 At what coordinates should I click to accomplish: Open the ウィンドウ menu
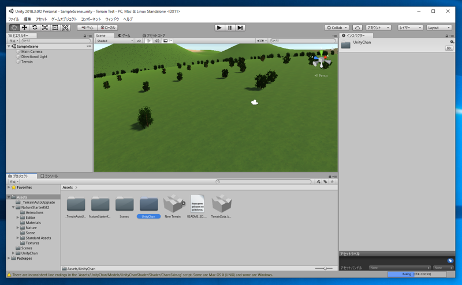[112, 19]
